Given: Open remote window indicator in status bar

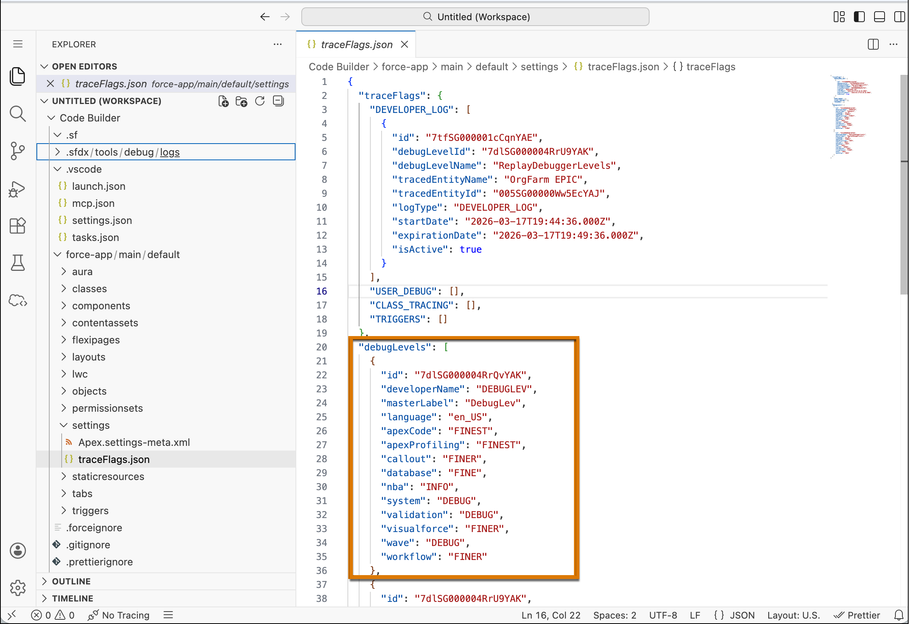Looking at the screenshot, I should [12, 615].
